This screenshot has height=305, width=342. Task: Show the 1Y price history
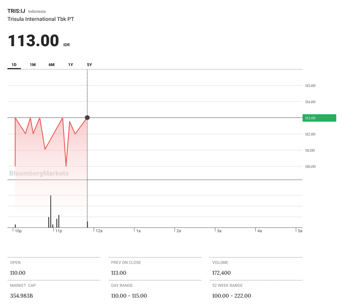[x=70, y=65]
